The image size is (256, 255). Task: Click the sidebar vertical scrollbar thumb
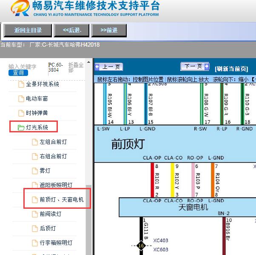[x=88, y=220]
